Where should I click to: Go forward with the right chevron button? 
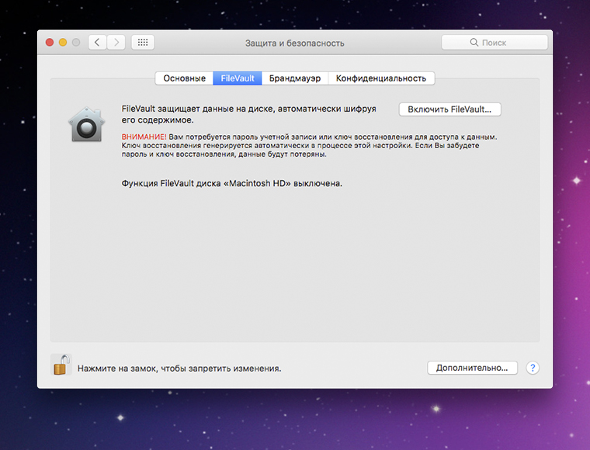pyautogui.click(x=116, y=43)
